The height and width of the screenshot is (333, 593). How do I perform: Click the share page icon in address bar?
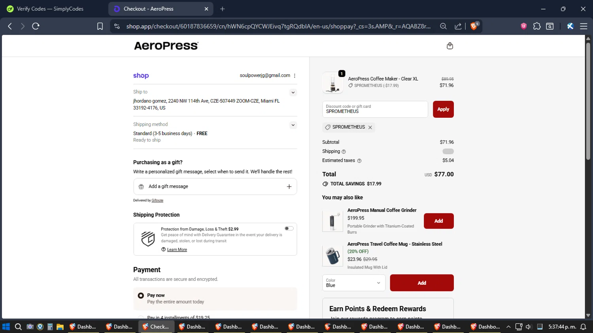(458, 26)
